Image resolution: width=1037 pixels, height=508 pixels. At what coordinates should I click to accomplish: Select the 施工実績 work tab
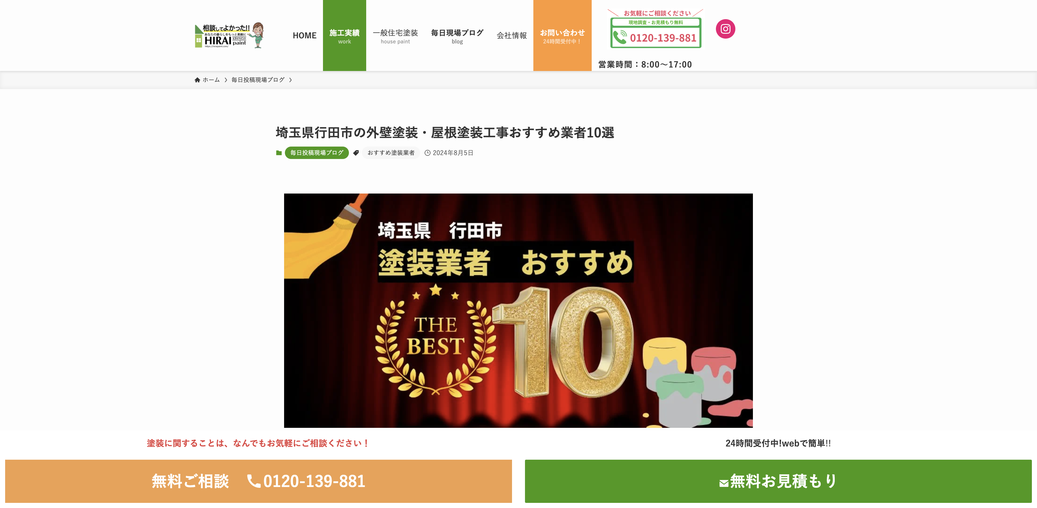coord(345,35)
